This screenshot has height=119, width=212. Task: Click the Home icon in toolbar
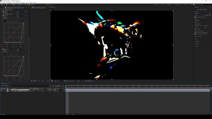point(2,5)
